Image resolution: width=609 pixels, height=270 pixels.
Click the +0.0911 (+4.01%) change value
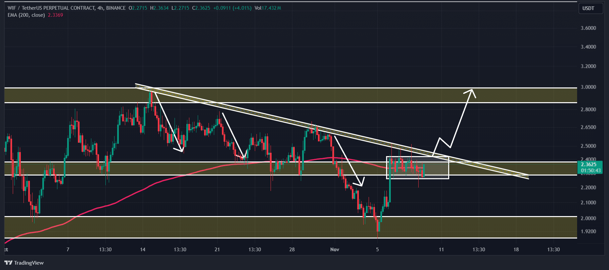232,8
